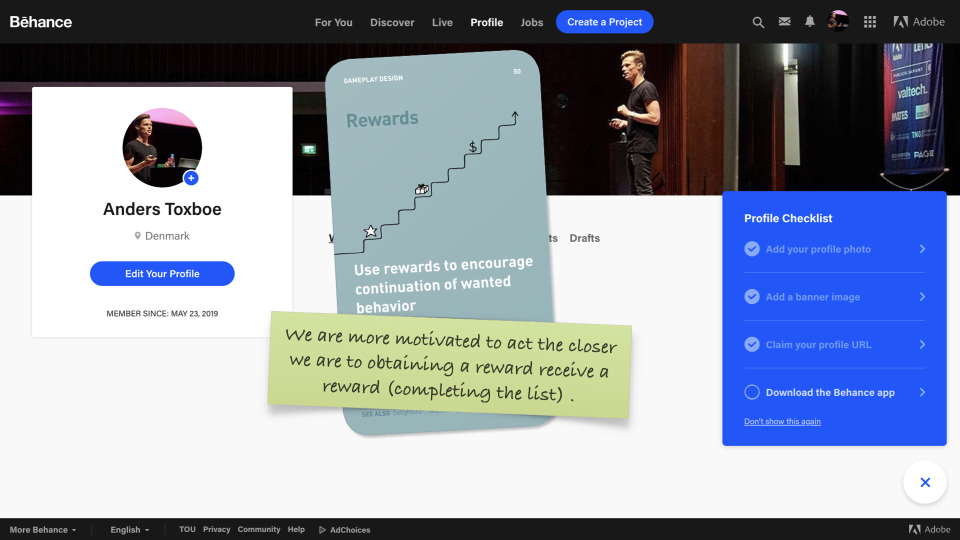The width and height of the screenshot is (960, 540).
Task: Open the English language dropdown
Action: (x=129, y=529)
